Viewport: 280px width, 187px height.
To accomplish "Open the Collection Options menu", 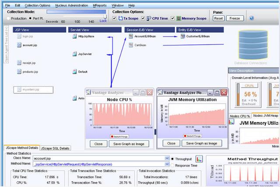I will [x=38, y=6].
